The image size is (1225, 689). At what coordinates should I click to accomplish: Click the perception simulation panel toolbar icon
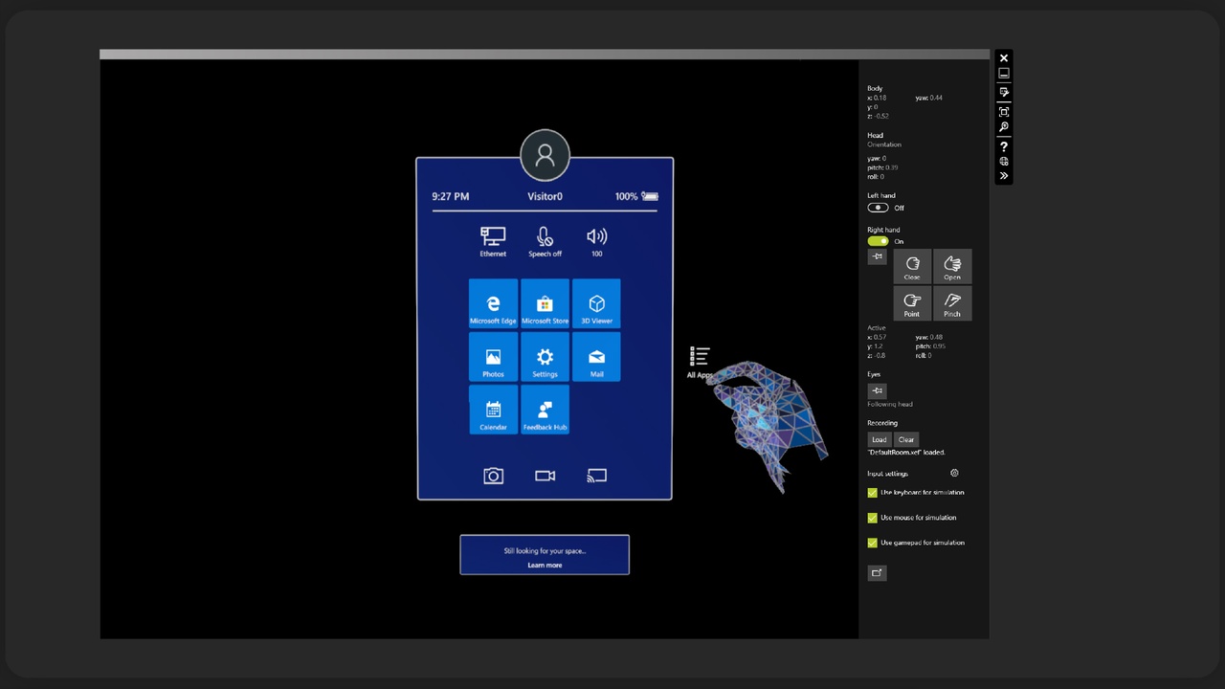(x=1004, y=93)
